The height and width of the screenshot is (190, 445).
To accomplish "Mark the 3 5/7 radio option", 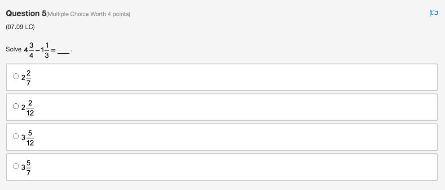I will coord(16,166).
